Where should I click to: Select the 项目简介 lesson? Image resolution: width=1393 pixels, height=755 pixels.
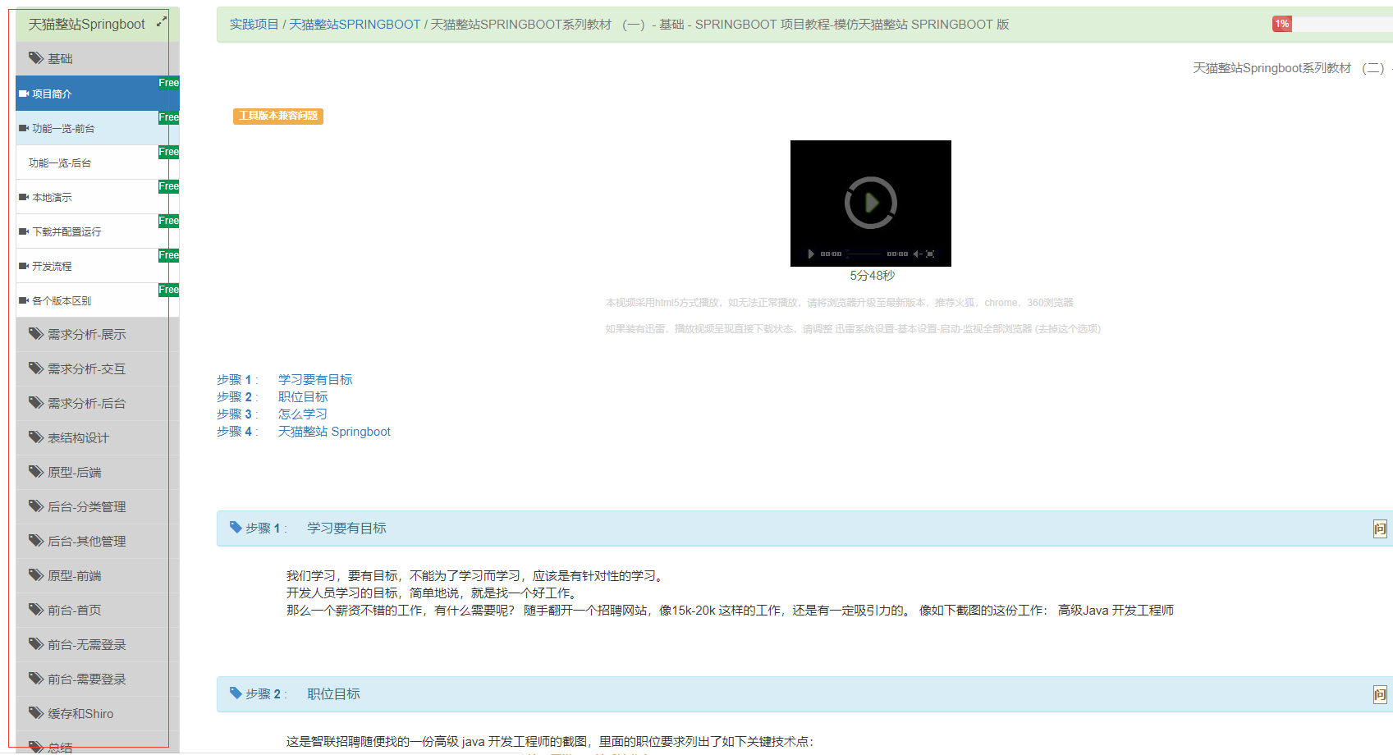point(98,94)
